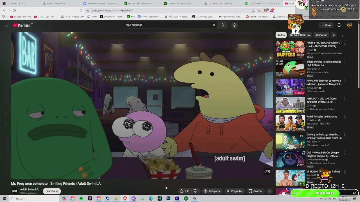Open account avatar menu

point(349,25)
